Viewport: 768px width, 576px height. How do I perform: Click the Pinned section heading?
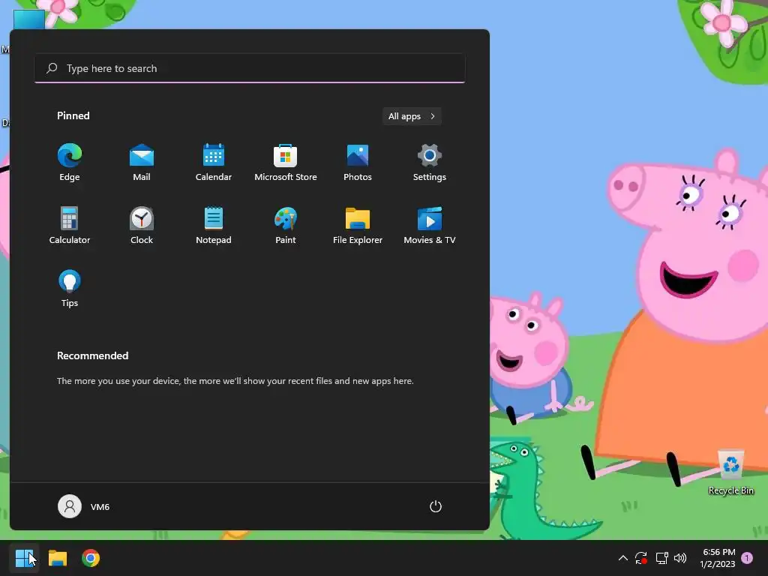(x=73, y=115)
